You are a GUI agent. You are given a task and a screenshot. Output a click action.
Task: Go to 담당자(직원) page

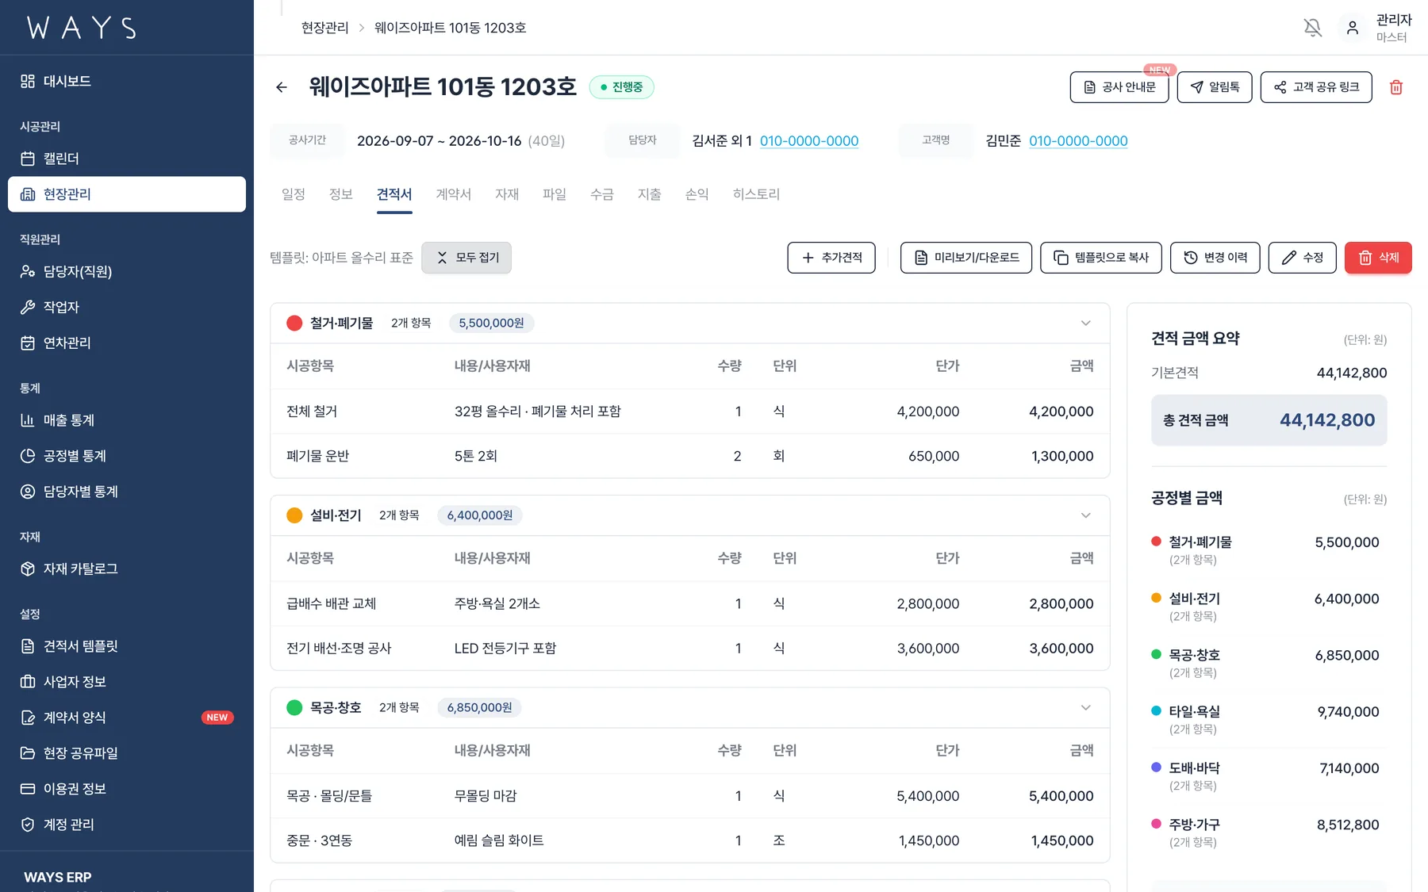coord(127,271)
